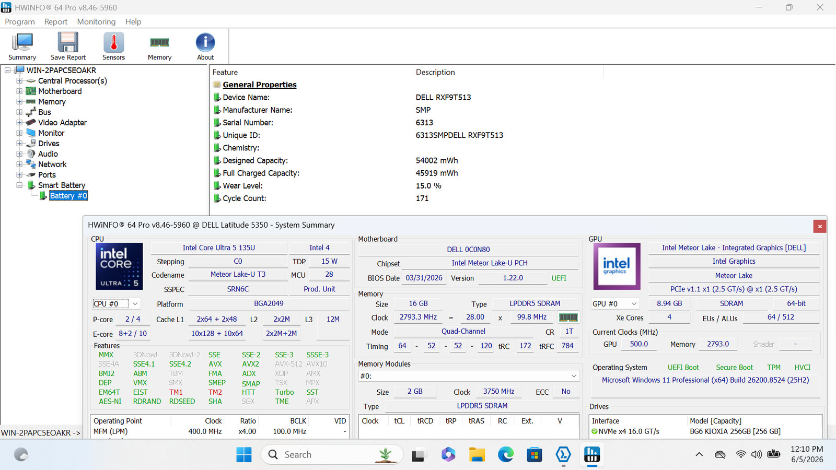836x470 pixels.
Task: Expand the Network tree node
Action: coord(19,164)
